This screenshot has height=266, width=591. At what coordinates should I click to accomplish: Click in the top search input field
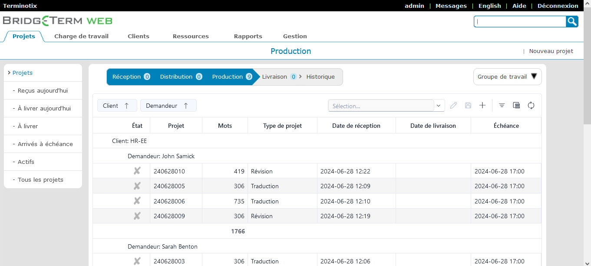[x=520, y=21]
